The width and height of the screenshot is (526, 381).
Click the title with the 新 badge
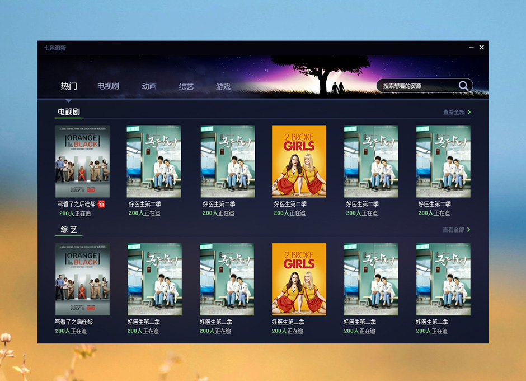click(77, 204)
